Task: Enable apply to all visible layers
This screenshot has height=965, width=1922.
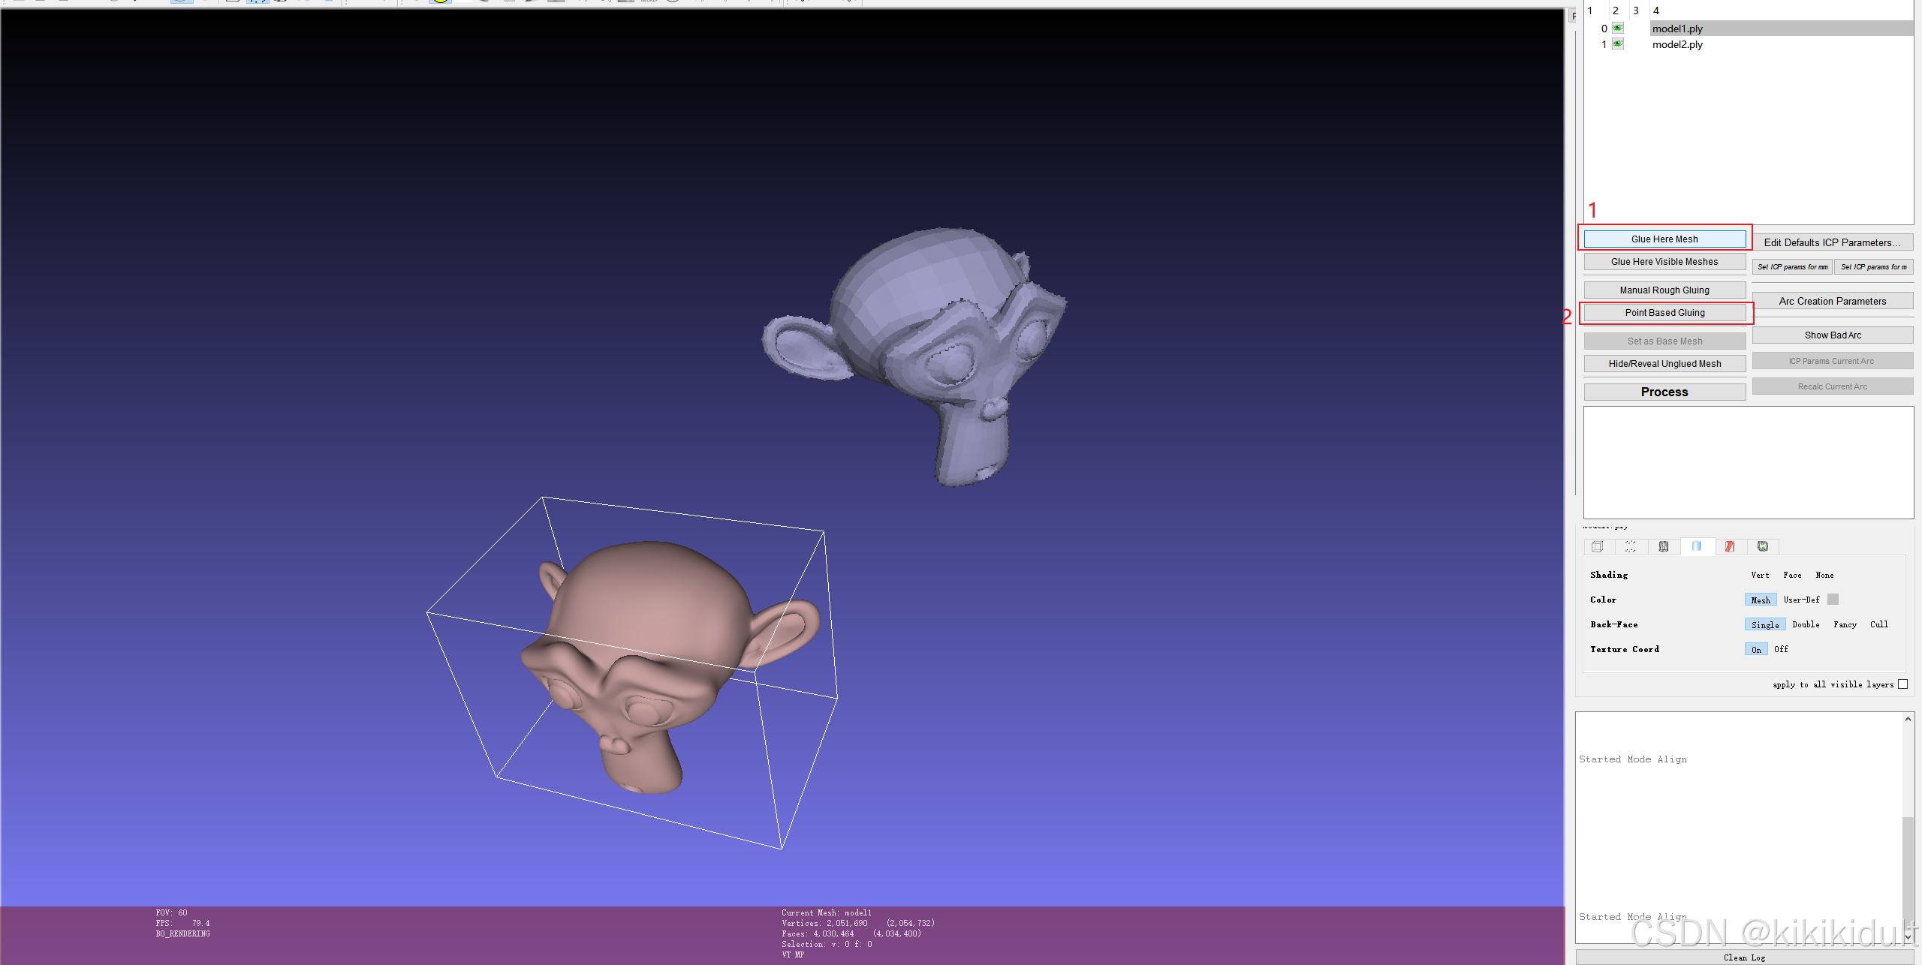Action: coord(1902,684)
